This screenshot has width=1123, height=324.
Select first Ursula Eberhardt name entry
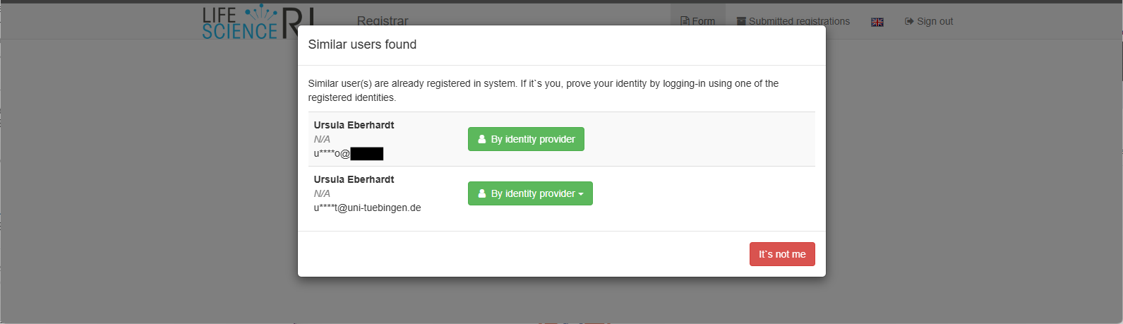354,125
